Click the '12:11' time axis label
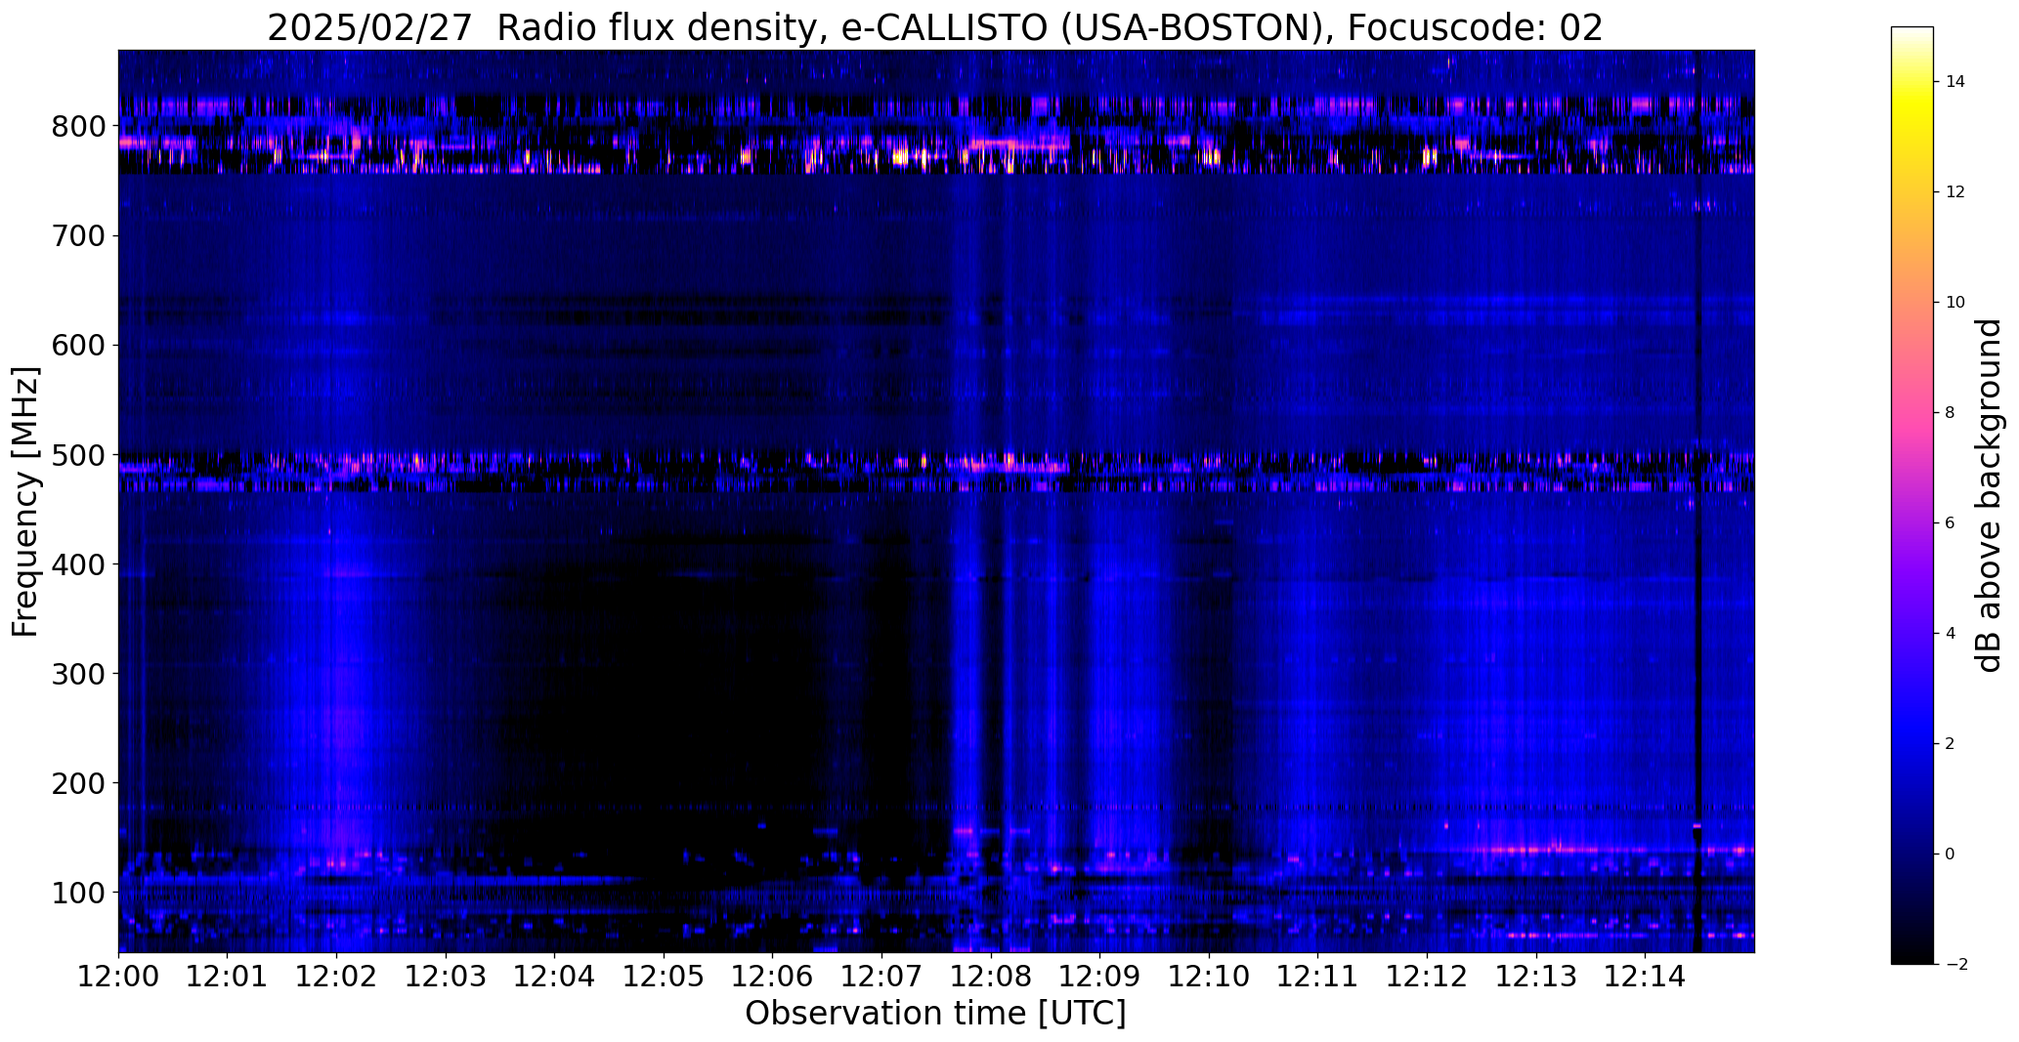 tap(1318, 977)
